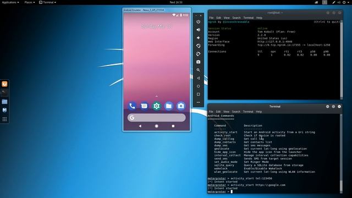352x198 pixels.
Task: Tap the Google search bar on Android
Action: pyautogui.click(x=156, y=118)
